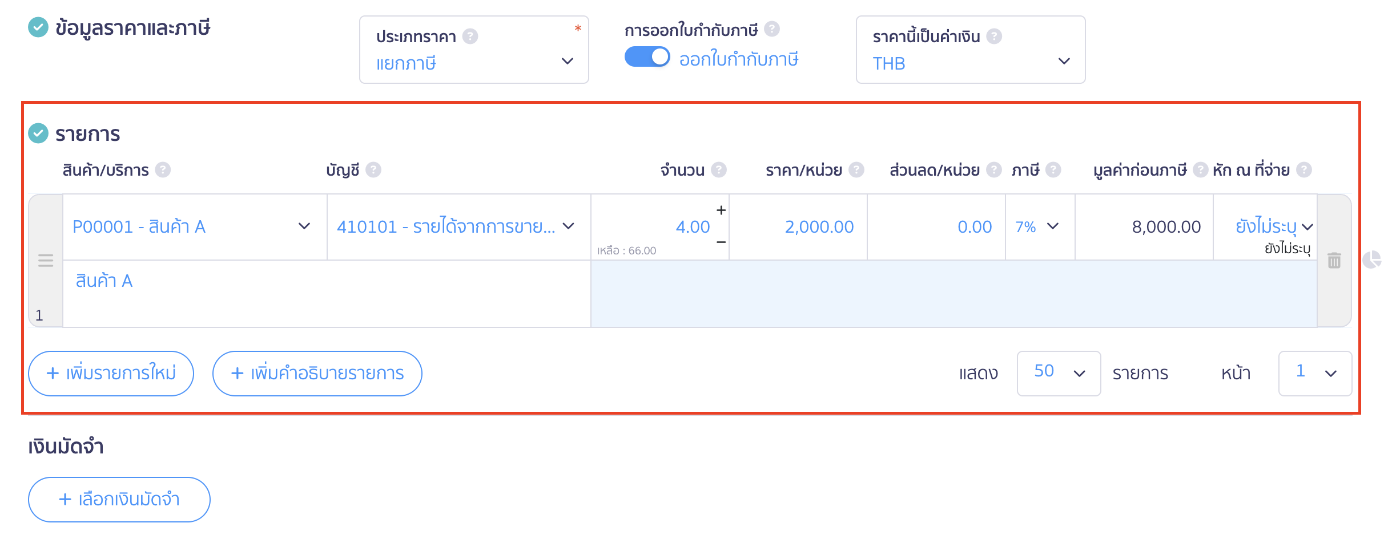Increase quantity with plus button
Image resolution: width=1384 pixels, height=535 pixels.
(x=721, y=210)
